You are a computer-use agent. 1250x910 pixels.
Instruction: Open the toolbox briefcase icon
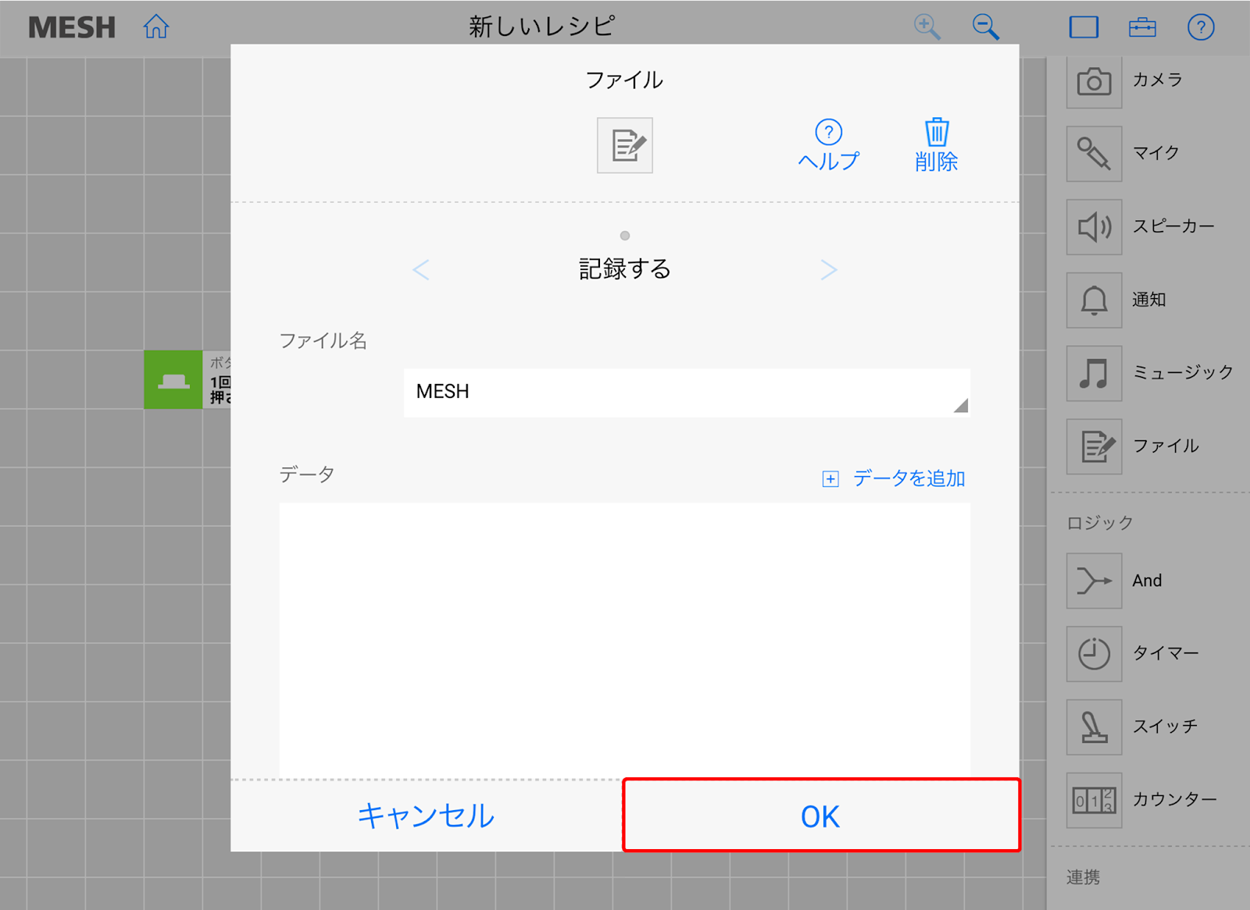pos(1142,27)
